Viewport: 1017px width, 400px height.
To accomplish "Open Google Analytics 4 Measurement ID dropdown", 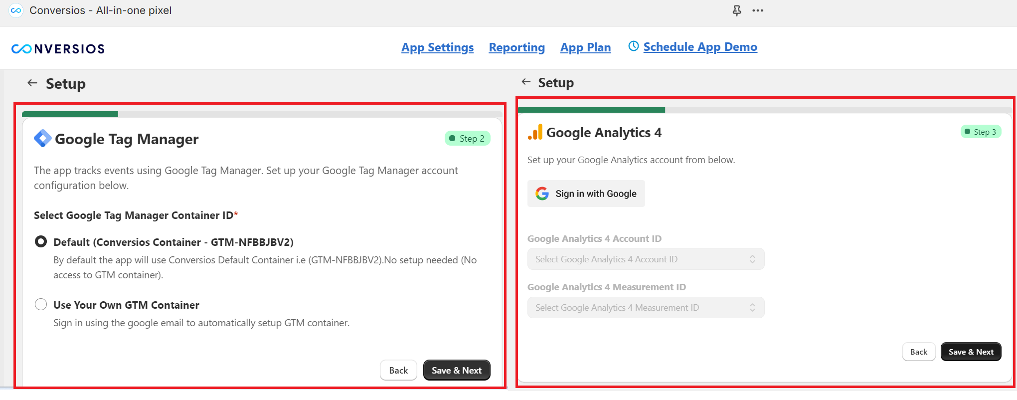I will 646,308.
